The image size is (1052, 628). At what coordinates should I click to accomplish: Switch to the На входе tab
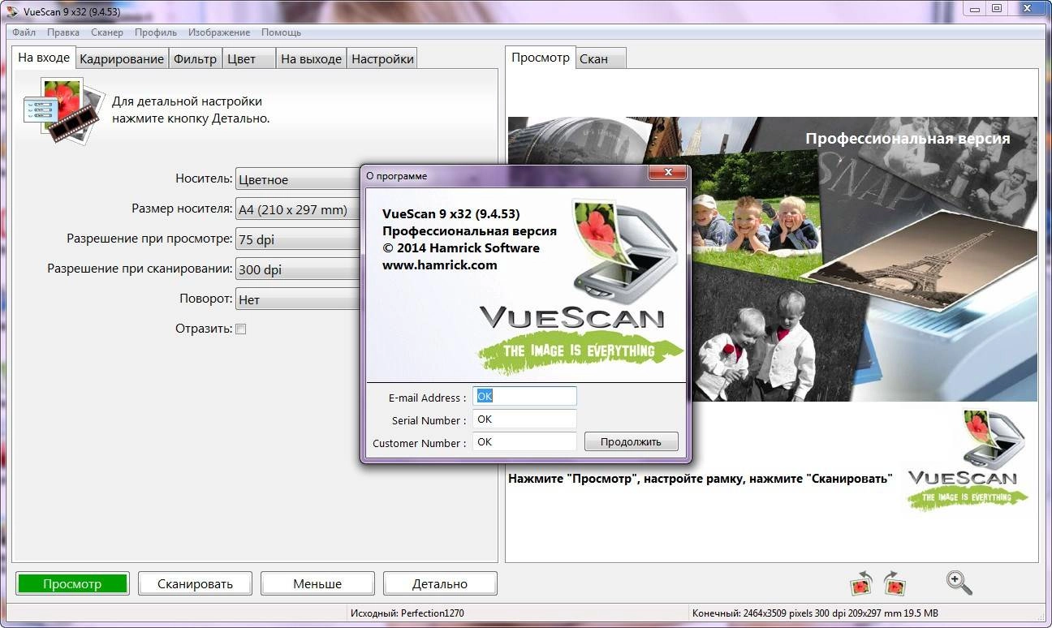click(44, 58)
